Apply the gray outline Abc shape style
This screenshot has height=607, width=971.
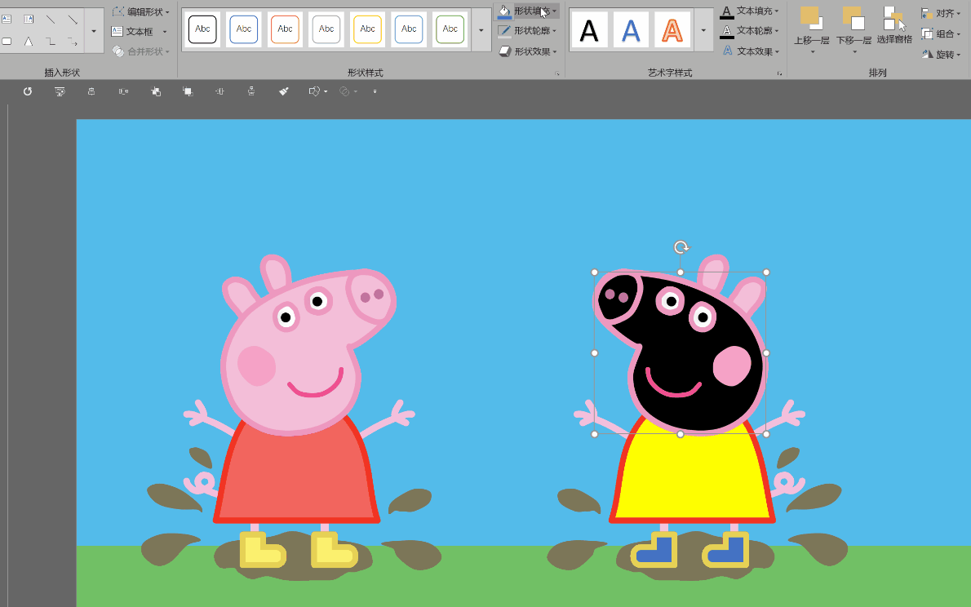(326, 29)
